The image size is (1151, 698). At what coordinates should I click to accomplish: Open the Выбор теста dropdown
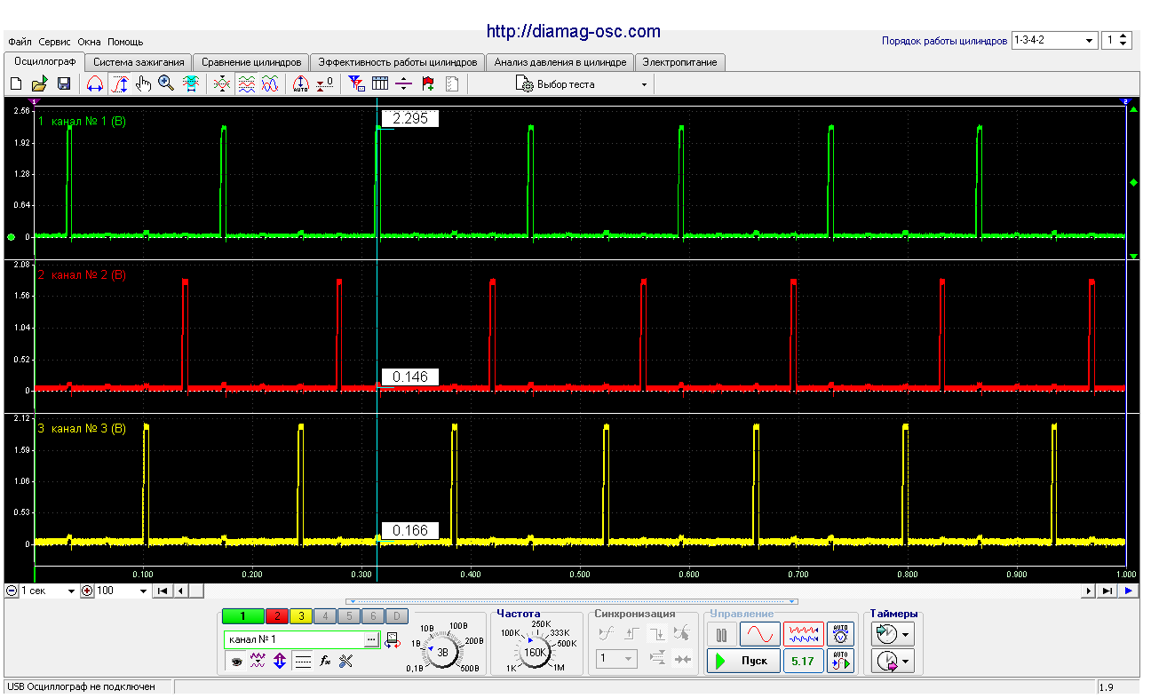(582, 84)
